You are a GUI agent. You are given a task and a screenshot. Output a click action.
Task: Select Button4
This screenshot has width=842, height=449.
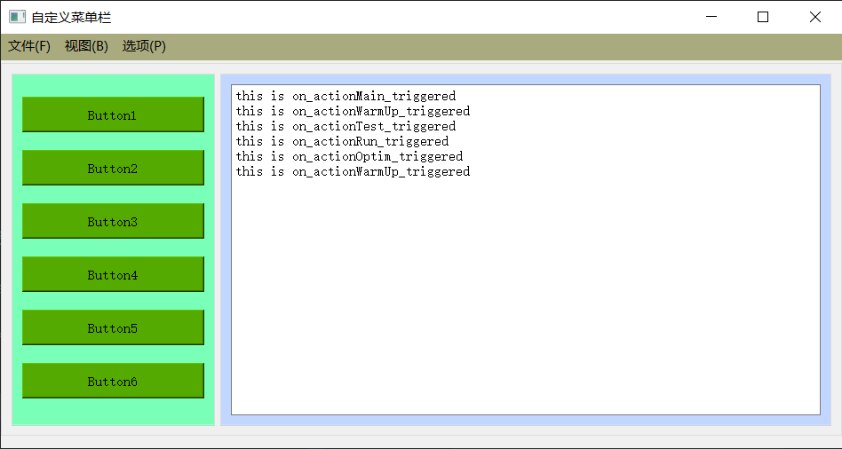pos(113,274)
